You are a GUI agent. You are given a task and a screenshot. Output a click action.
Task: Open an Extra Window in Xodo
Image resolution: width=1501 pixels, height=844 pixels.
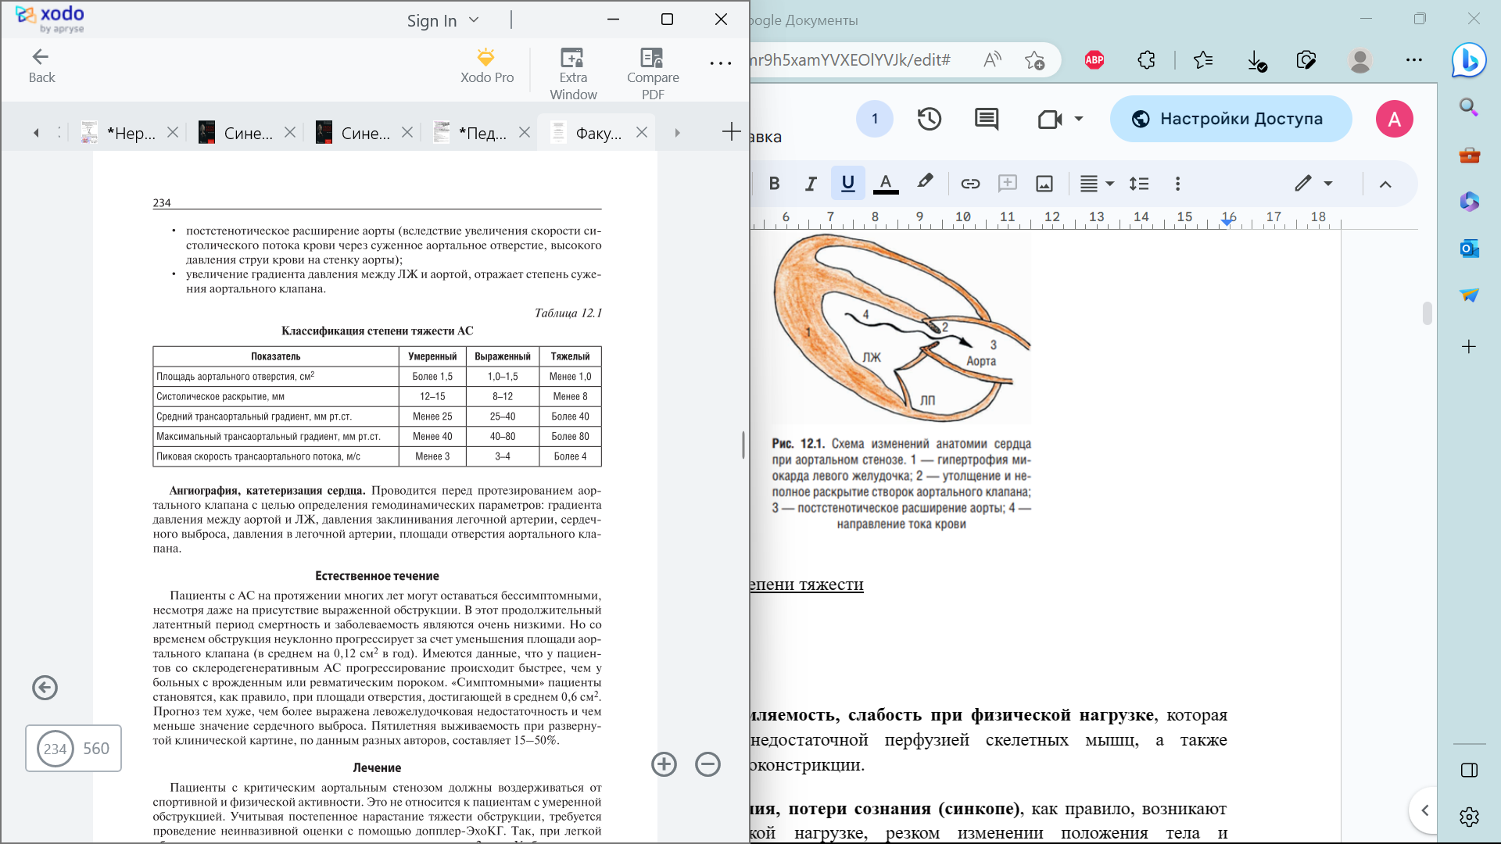[x=573, y=74]
